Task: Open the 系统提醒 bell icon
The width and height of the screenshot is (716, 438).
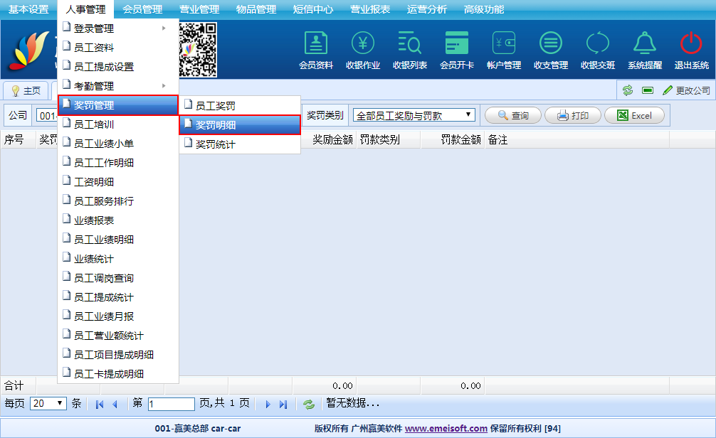Action: coord(645,44)
